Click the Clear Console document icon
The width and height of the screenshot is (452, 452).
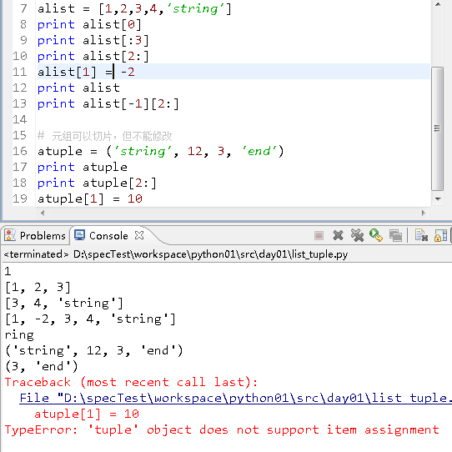coord(421,235)
